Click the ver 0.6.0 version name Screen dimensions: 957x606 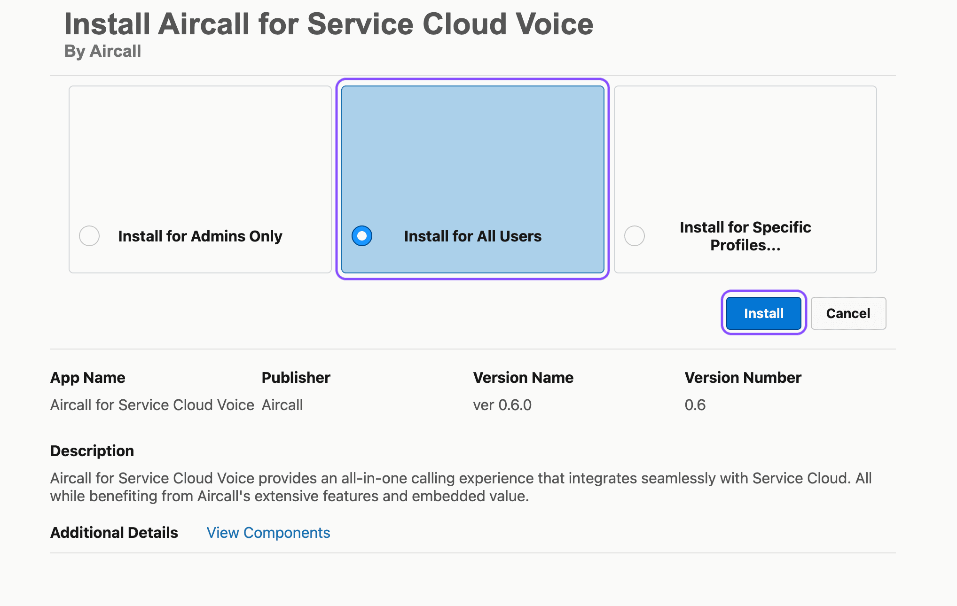(x=502, y=404)
